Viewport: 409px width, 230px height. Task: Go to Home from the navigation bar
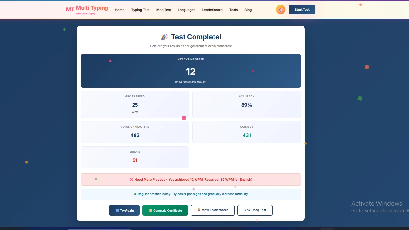pos(120,10)
